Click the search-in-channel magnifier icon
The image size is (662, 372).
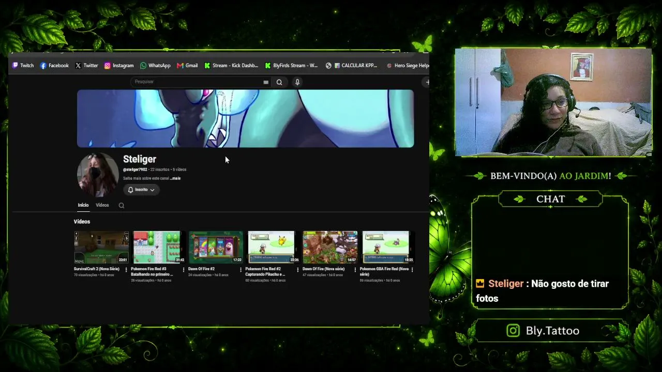[x=122, y=206]
